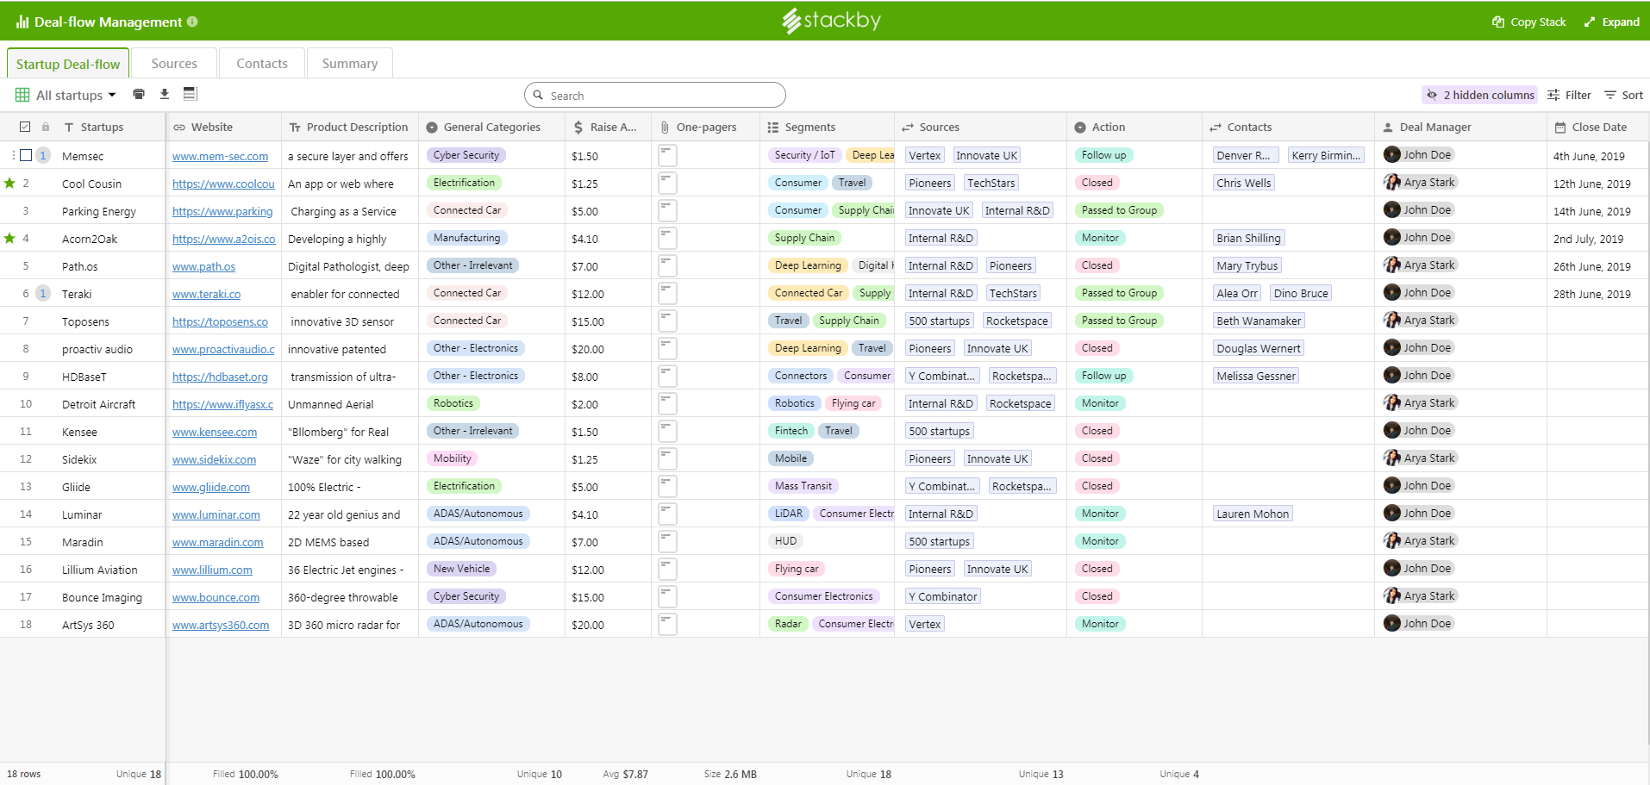
Task: Click the print icon in the toolbar
Action: click(x=139, y=94)
